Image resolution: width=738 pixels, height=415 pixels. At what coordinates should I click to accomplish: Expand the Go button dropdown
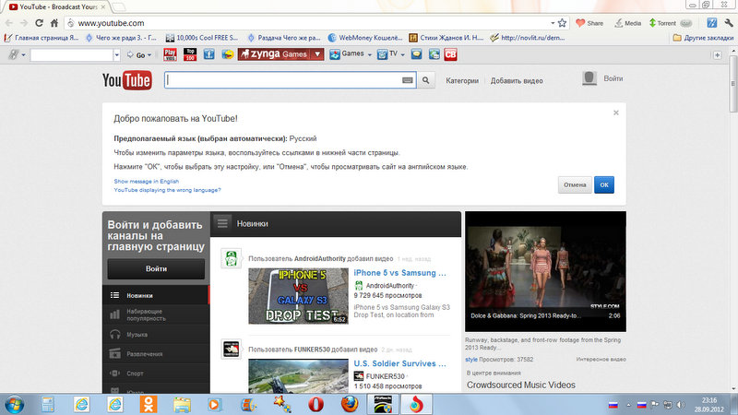click(x=149, y=55)
